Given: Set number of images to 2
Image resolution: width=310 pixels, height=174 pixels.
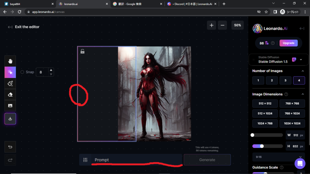Looking at the screenshot, I should (x=272, y=81).
